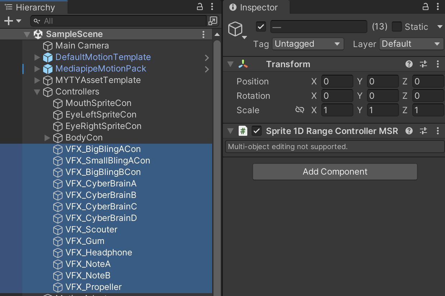The image size is (445, 296).
Task: Toggle the GameObject active checkbox
Action: click(x=261, y=27)
